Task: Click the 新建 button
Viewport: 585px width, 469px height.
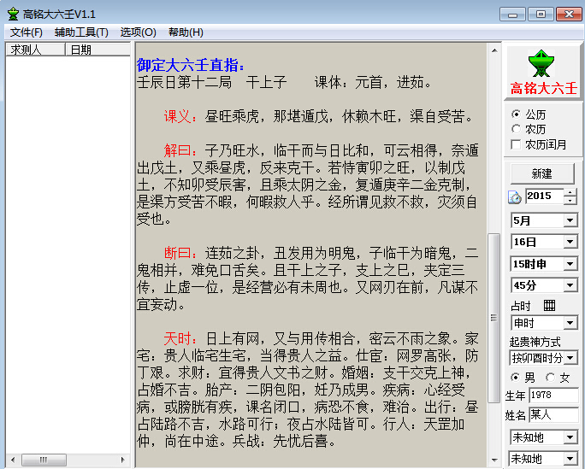Action: coord(542,173)
